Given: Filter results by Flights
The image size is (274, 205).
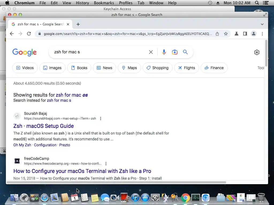Looking at the screenshot, I should click(187, 68).
